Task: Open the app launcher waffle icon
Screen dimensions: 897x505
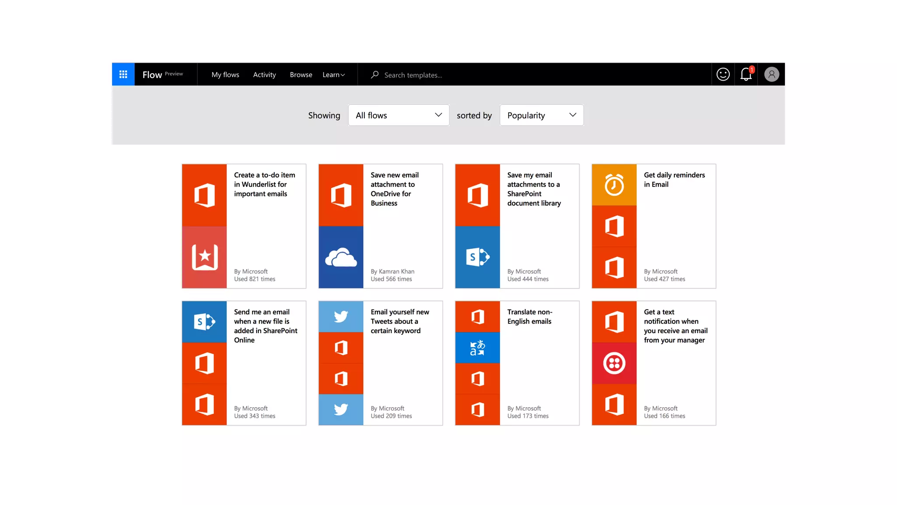Action: point(123,75)
